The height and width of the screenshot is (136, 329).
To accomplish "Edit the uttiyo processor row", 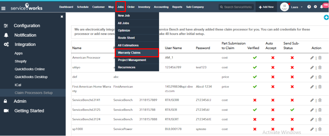I will pyautogui.click(x=312, y=67).
